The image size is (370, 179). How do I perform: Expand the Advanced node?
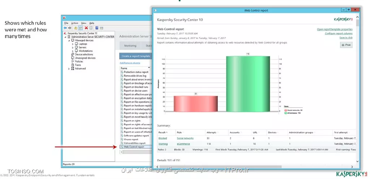pyautogui.click(x=69, y=68)
